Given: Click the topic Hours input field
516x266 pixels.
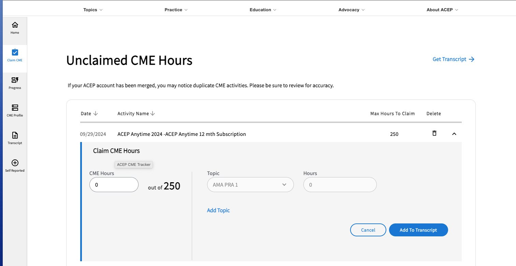Looking at the screenshot, I should tap(340, 185).
